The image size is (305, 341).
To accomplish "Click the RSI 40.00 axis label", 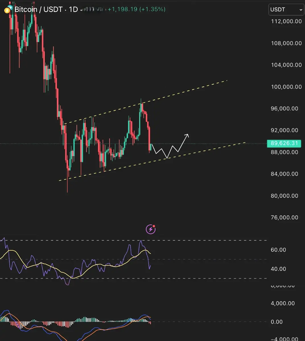I will tap(279, 269).
